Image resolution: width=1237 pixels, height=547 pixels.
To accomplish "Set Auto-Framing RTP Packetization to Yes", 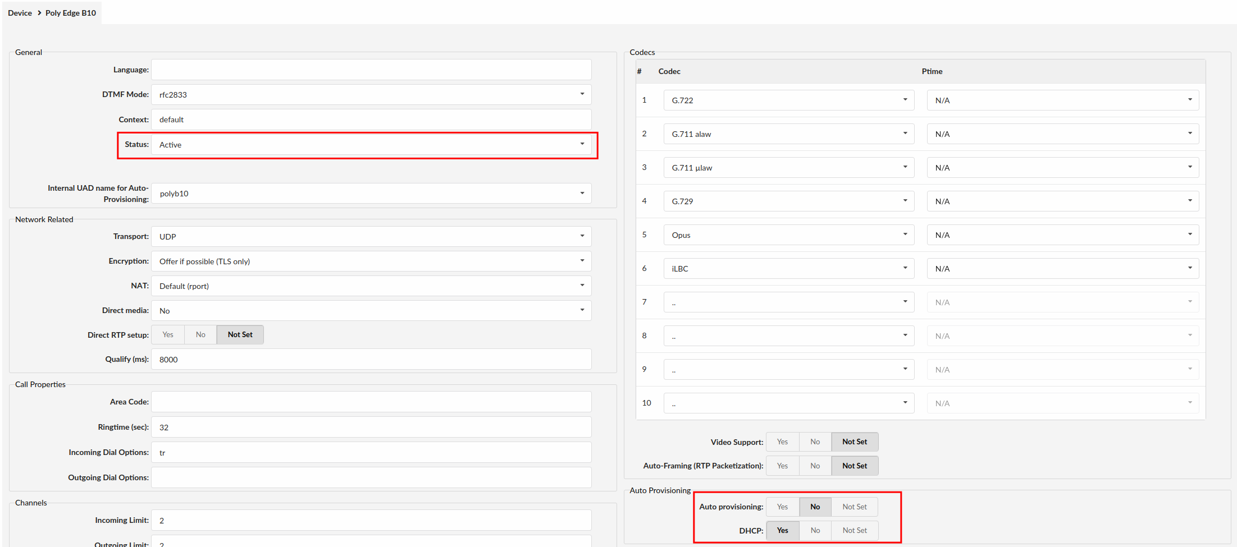I will [782, 466].
